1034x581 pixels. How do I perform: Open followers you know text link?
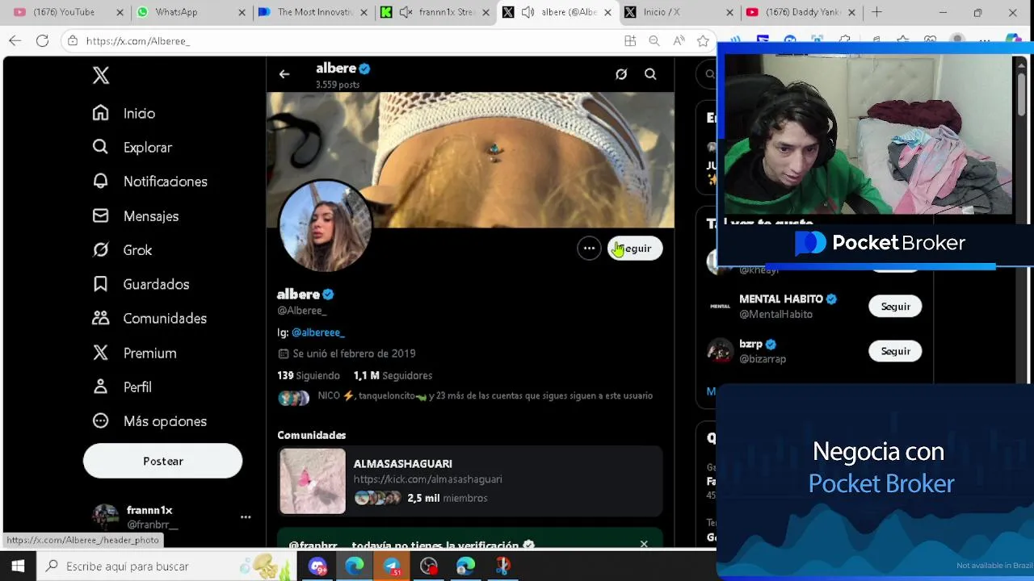tap(485, 395)
